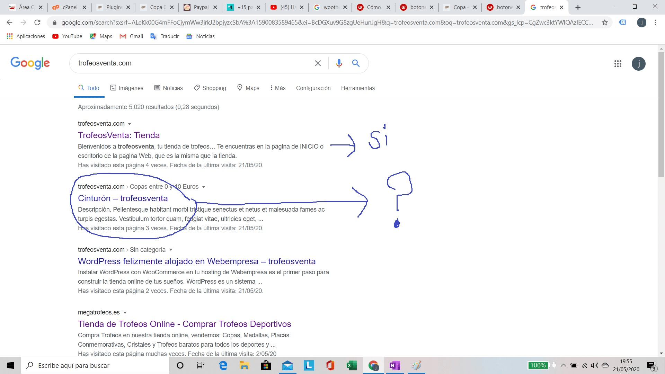Open the Más search filter menu

(278, 88)
